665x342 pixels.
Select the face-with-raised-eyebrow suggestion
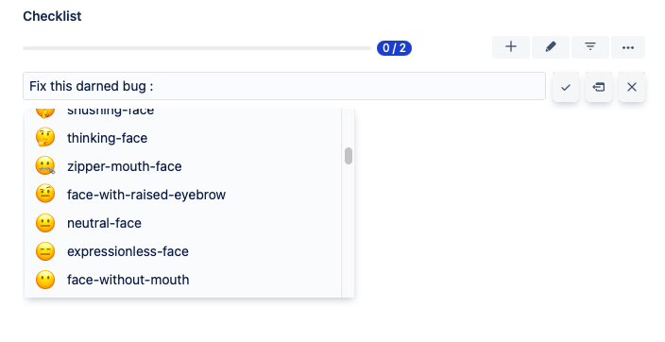coord(182,195)
